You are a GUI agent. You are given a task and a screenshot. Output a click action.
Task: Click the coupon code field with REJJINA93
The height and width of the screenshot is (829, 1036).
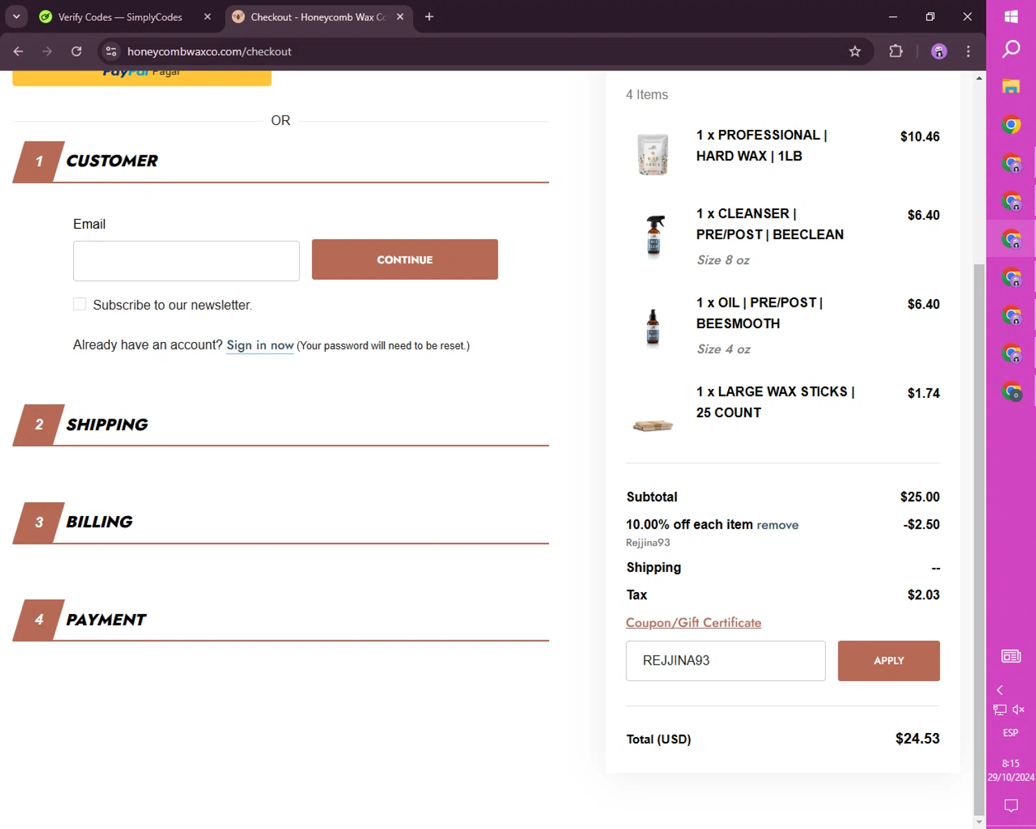(726, 661)
